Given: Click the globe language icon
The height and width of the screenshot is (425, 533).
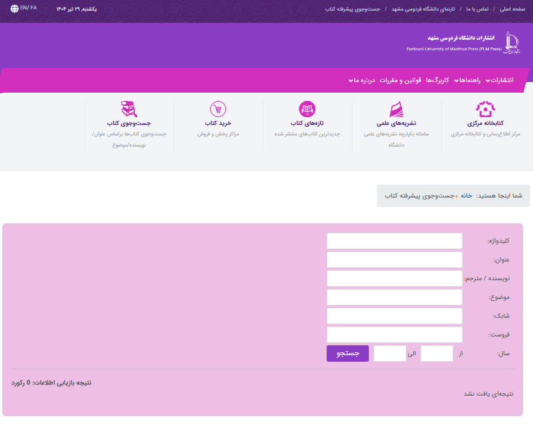Looking at the screenshot, I should pyautogui.click(x=14, y=8).
